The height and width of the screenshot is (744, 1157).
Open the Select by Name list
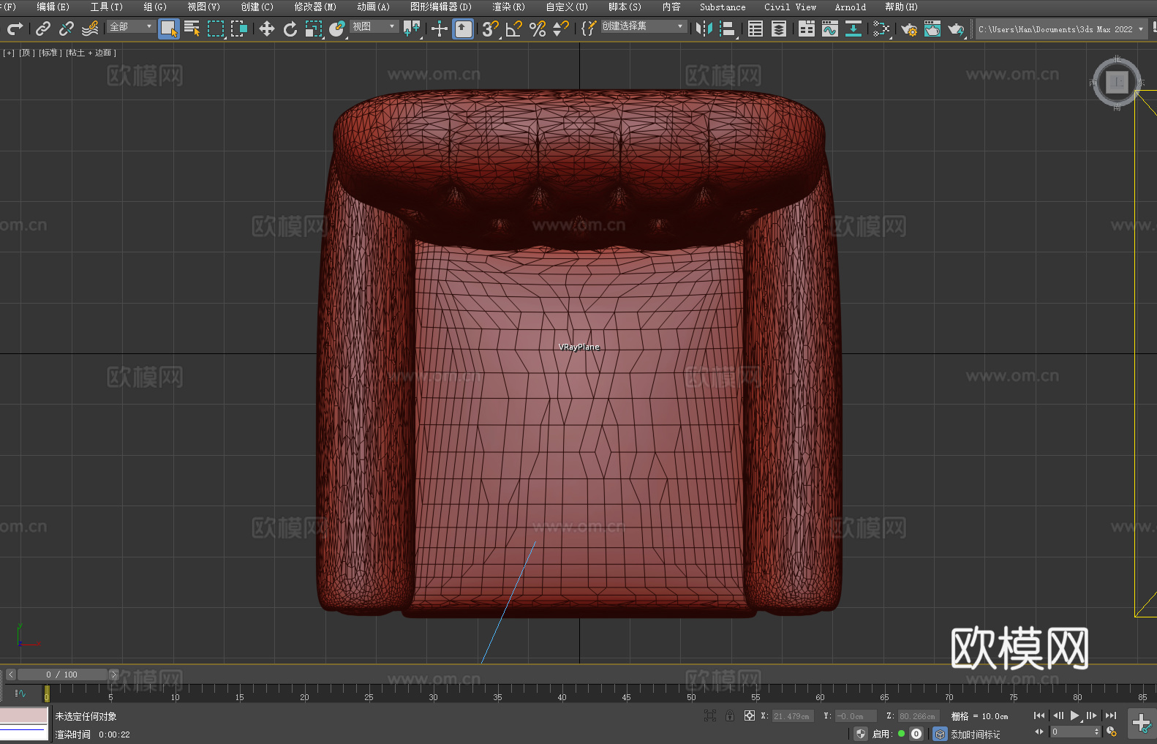click(192, 29)
